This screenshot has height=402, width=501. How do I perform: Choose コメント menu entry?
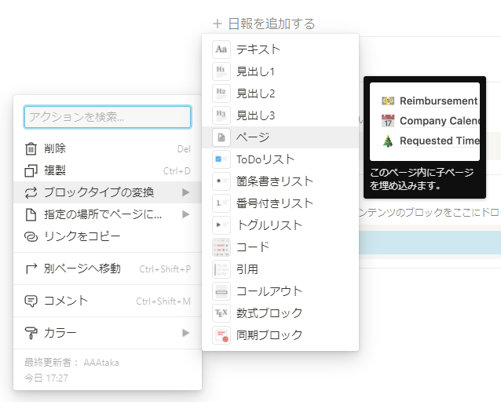pos(108,301)
